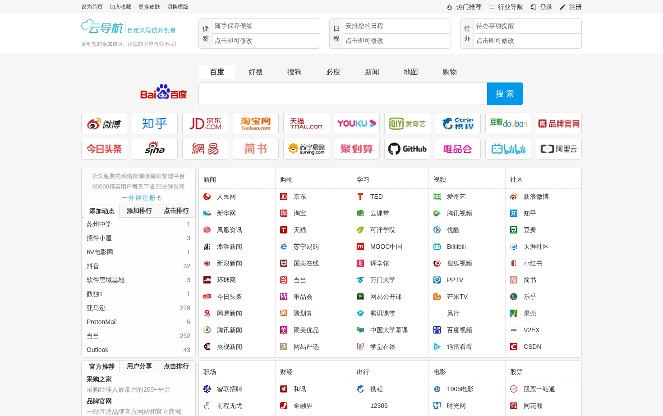
Task: Open the 简书 logo tile
Action: [256, 149]
